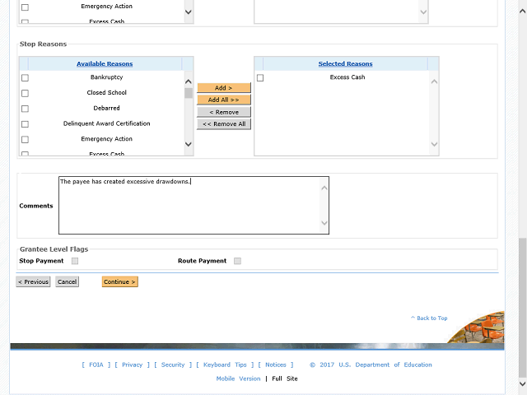Go back with the < Previous button

click(x=33, y=281)
